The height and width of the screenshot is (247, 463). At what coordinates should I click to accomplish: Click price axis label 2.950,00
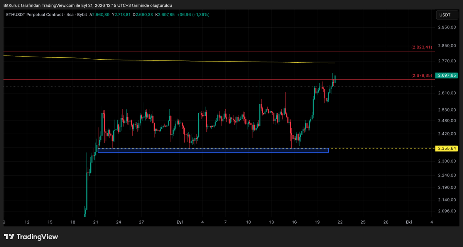tap(447, 27)
